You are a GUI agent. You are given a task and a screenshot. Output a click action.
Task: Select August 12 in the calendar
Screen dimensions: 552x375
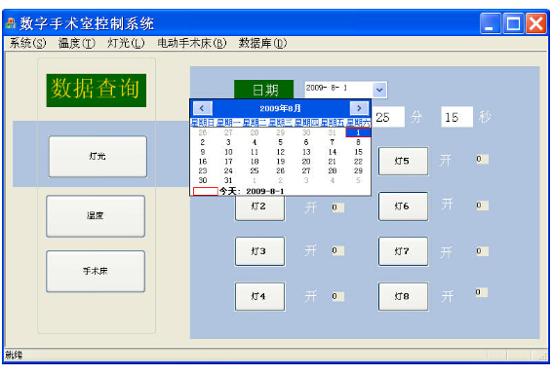280,152
